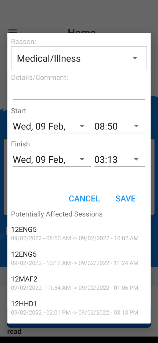Viewport: 158px width, 343px height.
Task: Click the Start date dropdown arrow
Action: coord(82,126)
